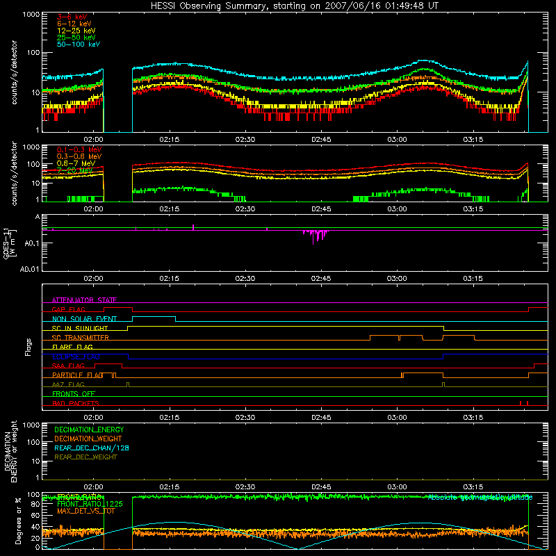Click the green FRONTS_OFF label
The width and height of the screenshot is (556, 556).
[74, 394]
